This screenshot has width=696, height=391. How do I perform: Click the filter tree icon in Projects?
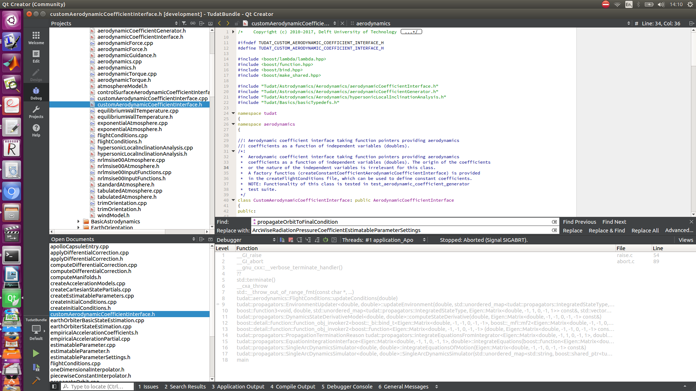click(x=184, y=23)
